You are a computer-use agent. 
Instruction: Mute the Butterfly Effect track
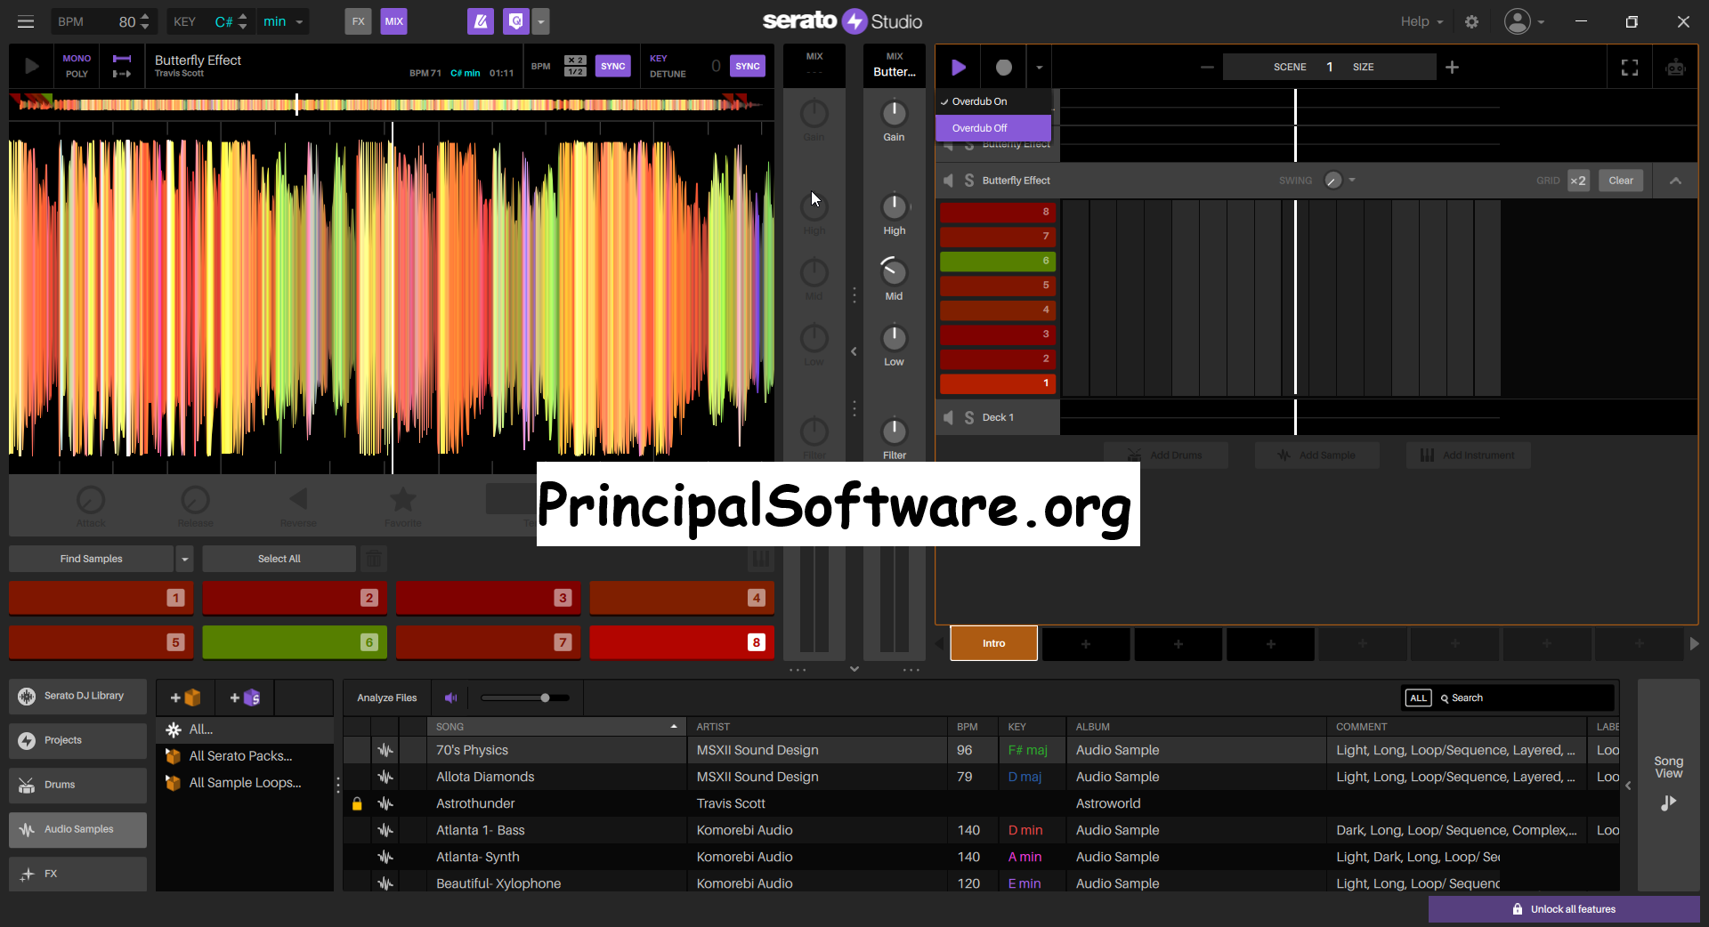(949, 181)
